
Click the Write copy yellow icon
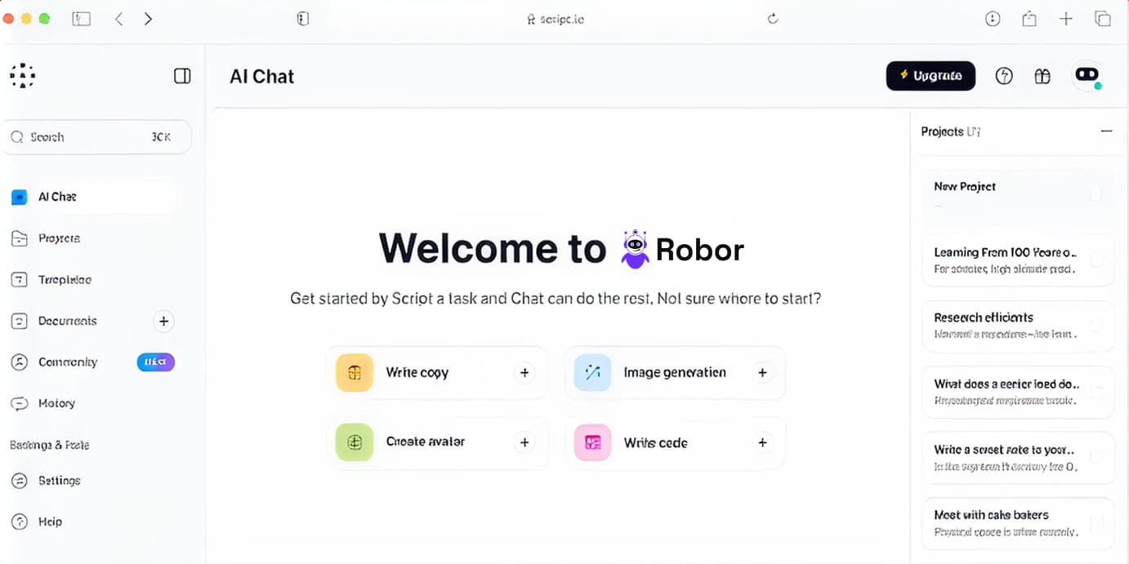355,373
